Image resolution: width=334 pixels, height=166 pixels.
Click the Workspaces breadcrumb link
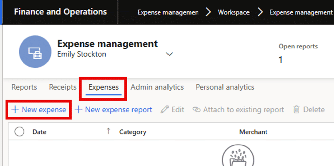coord(234,12)
